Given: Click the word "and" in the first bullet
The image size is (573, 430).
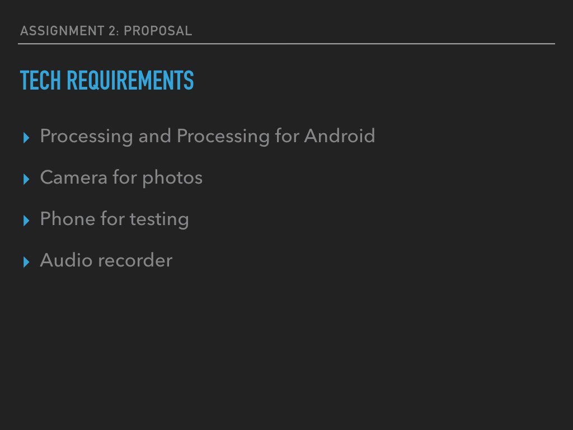Looking at the screenshot, I should click(154, 136).
